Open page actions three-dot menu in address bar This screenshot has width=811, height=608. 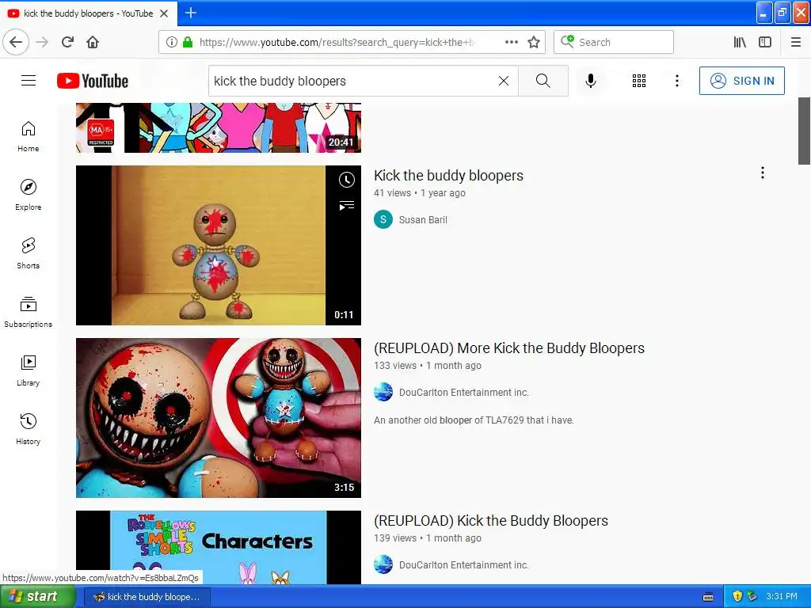(511, 42)
